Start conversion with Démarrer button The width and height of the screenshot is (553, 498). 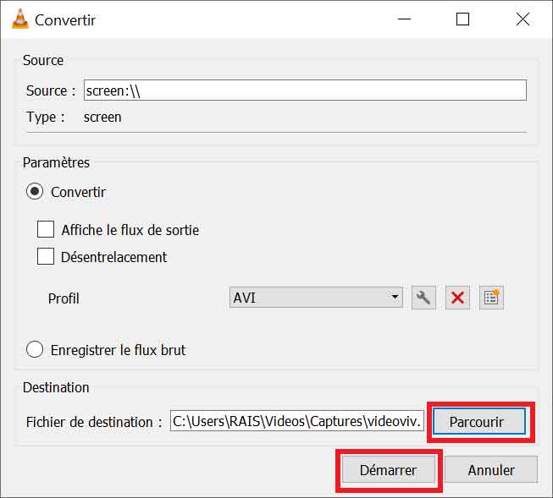[x=388, y=470]
